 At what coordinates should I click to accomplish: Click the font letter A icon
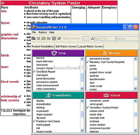tap(92, 38)
